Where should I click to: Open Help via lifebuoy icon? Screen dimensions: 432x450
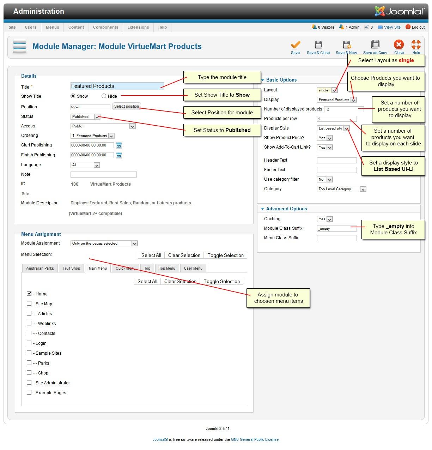tap(416, 45)
